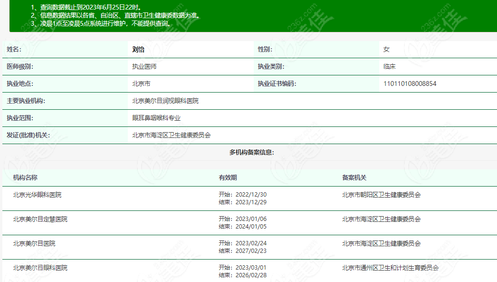Select 北京美尔目眼科医院 row name
Viewport: 497px width, 282px height.
point(40,268)
